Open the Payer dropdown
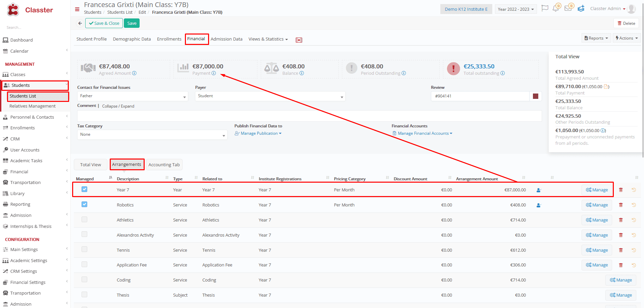The width and height of the screenshot is (644, 308). pyautogui.click(x=270, y=96)
